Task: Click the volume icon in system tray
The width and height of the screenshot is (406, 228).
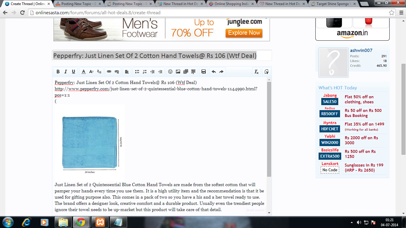Action: [x=359, y=222]
